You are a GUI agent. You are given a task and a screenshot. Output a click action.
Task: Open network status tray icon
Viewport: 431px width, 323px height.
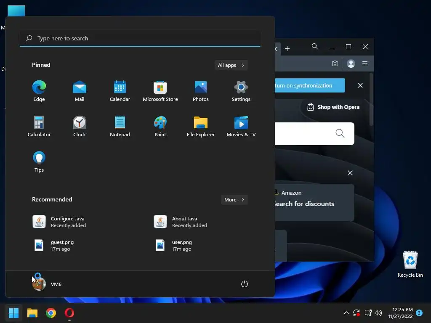pos(368,313)
